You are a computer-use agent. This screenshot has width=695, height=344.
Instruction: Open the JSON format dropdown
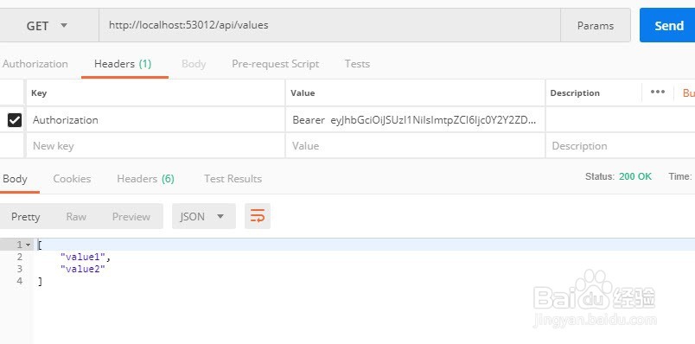coord(203,216)
